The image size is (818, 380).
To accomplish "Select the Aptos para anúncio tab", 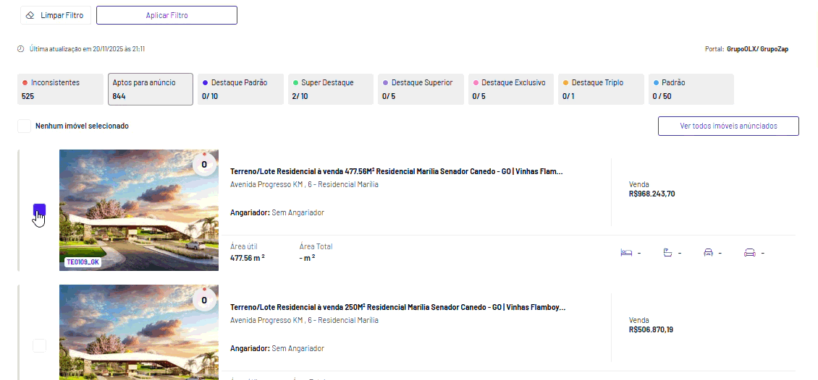I will coord(151,90).
